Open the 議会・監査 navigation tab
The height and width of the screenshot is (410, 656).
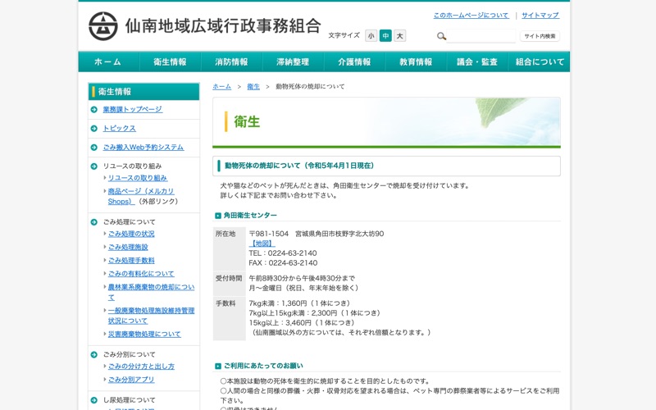click(477, 62)
